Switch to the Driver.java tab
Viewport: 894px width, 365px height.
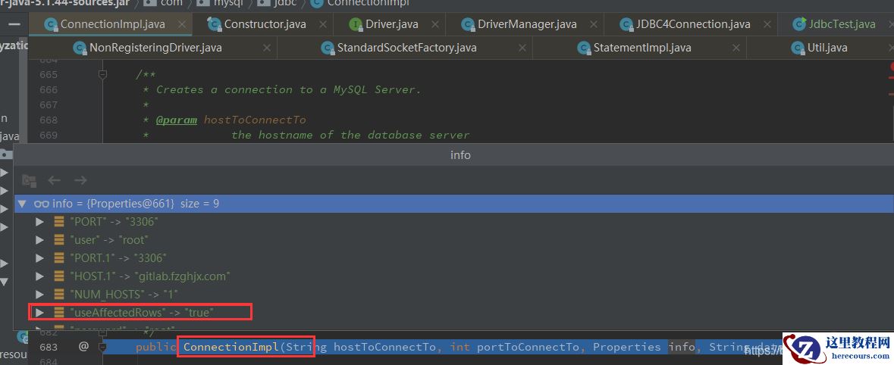(391, 24)
